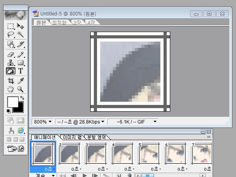Click the ImageReady logo at toolbox top
This screenshot has height=177, width=236.
(x=16, y=15)
